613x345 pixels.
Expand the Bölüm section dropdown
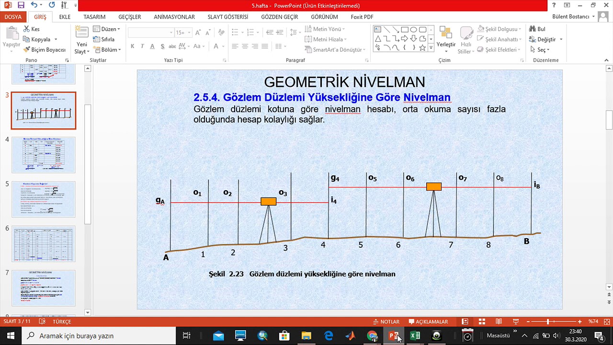pyautogui.click(x=106, y=50)
